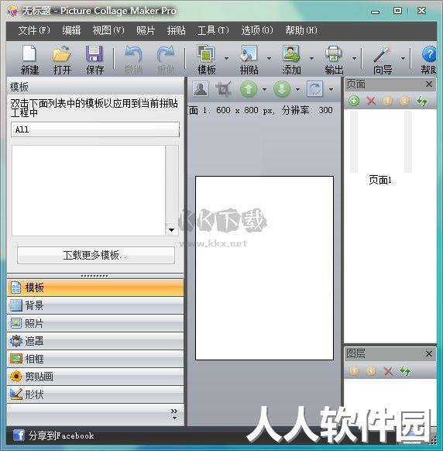The height and width of the screenshot is (451, 443).
Task: Click the 新建 (New) toolbar icon
Action: point(29,53)
